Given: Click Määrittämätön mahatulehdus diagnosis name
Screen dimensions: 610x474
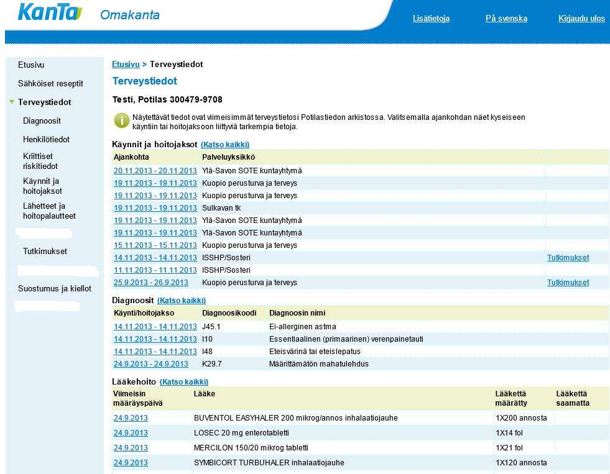Looking at the screenshot, I should point(319,364).
